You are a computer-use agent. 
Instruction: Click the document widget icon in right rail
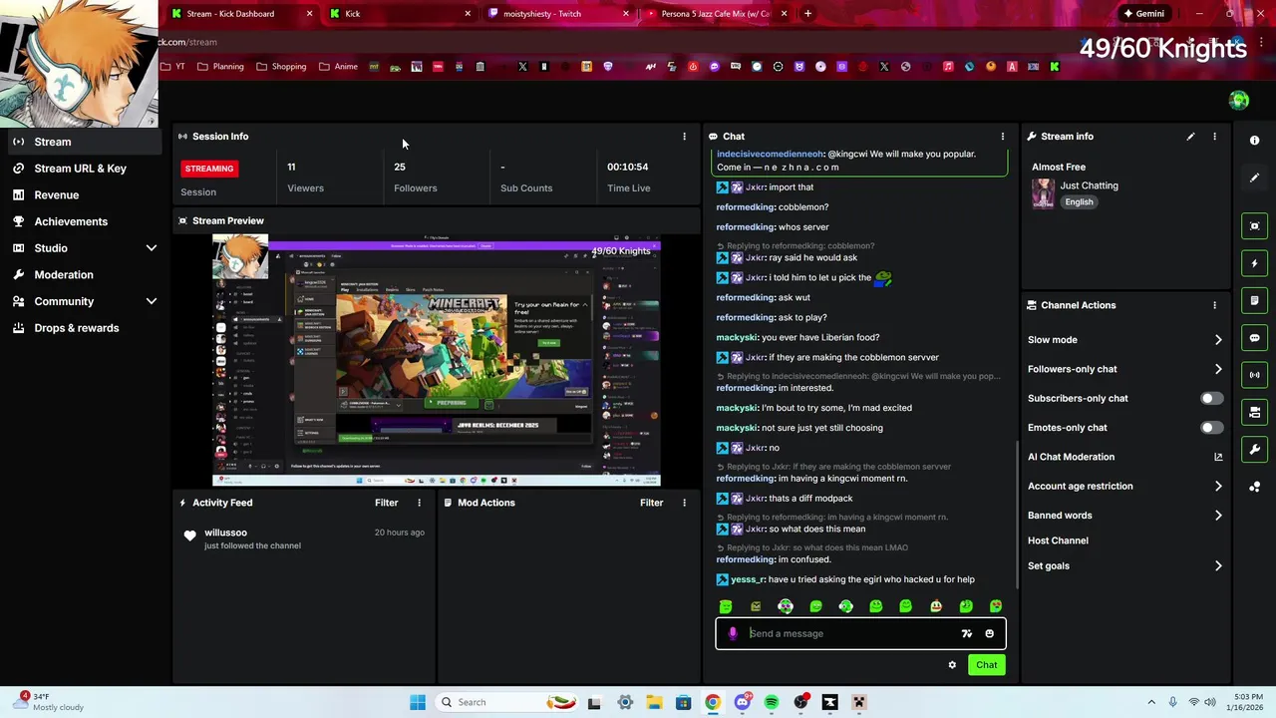(1255, 300)
